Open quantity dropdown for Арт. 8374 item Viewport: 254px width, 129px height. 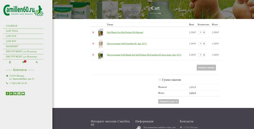click(202, 44)
